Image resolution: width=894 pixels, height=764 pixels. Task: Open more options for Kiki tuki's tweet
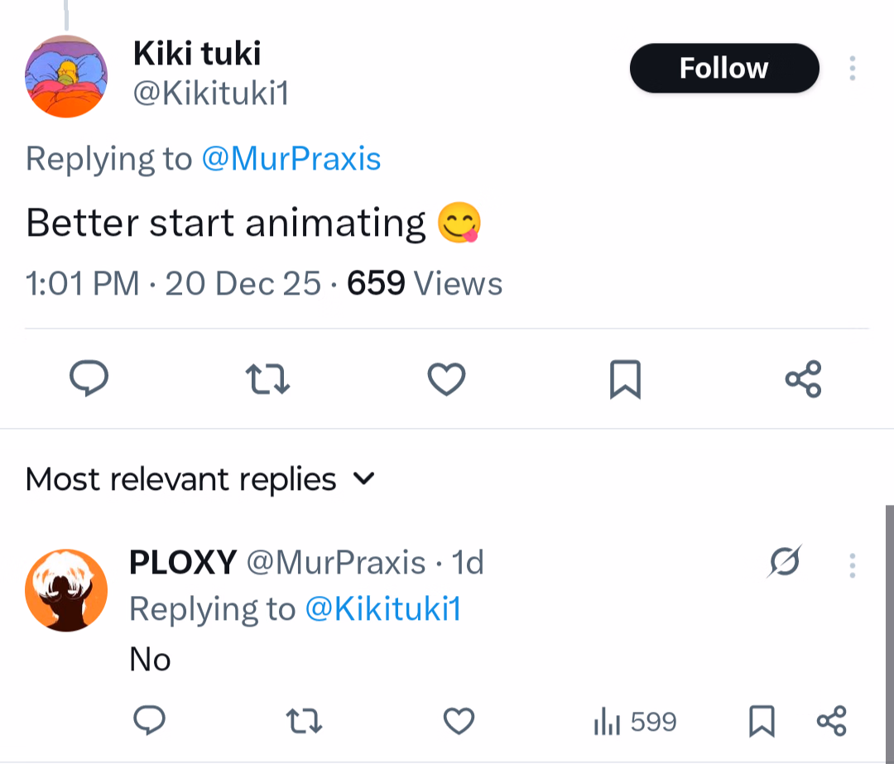point(852,69)
